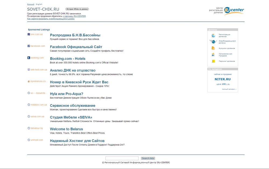Open полный список auction link

pos(229,89)
